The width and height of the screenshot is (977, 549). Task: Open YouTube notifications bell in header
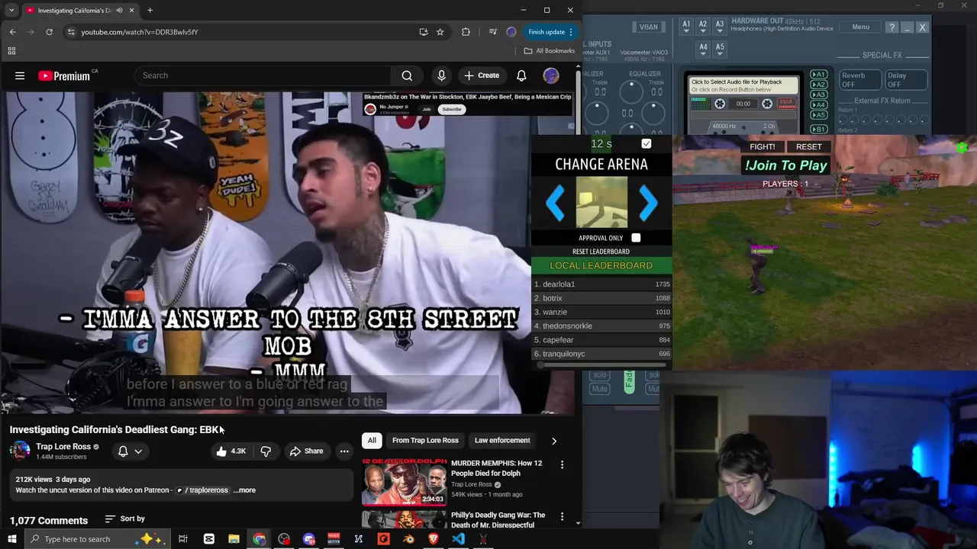coord(521,75)
